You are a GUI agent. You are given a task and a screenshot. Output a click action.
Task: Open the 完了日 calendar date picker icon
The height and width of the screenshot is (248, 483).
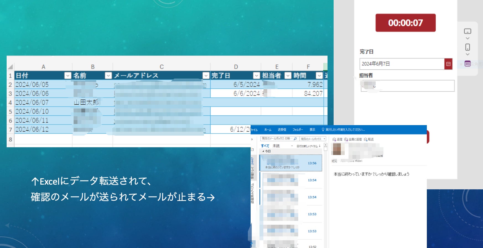click(x=448, y=64)
